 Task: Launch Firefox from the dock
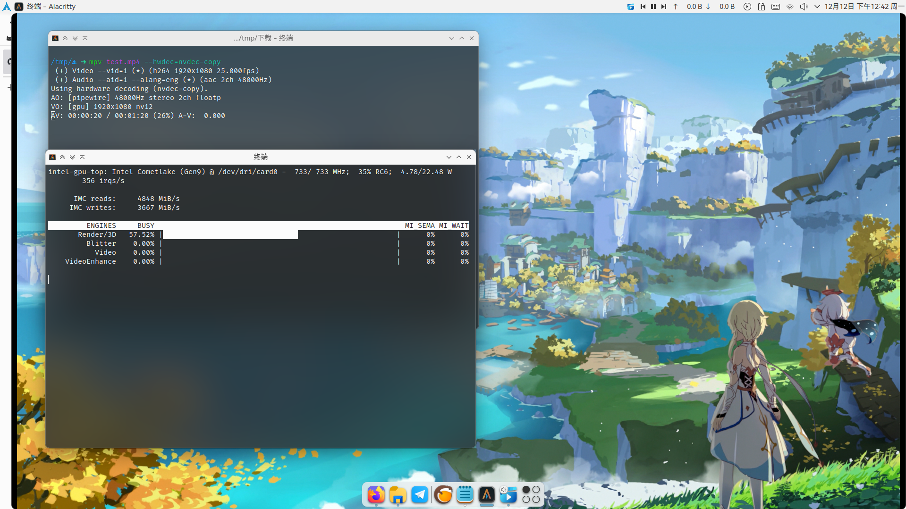click(x=376, y=494)
